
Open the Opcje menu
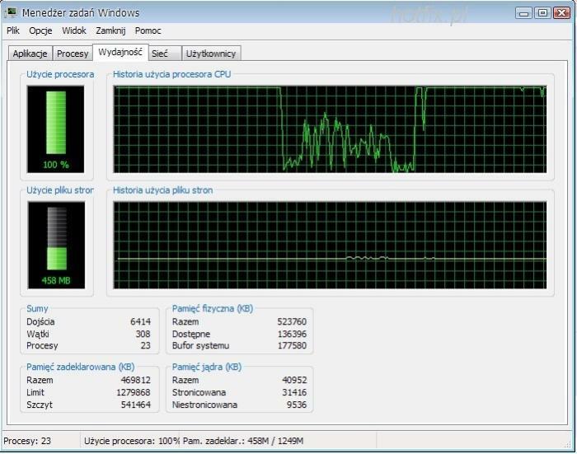(x=40, y=30)
